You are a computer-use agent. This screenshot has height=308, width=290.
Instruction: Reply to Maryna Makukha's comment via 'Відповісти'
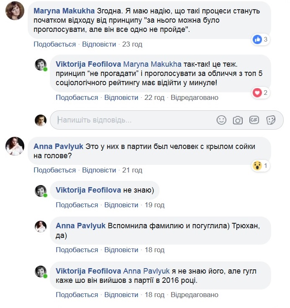click(99, 44)
